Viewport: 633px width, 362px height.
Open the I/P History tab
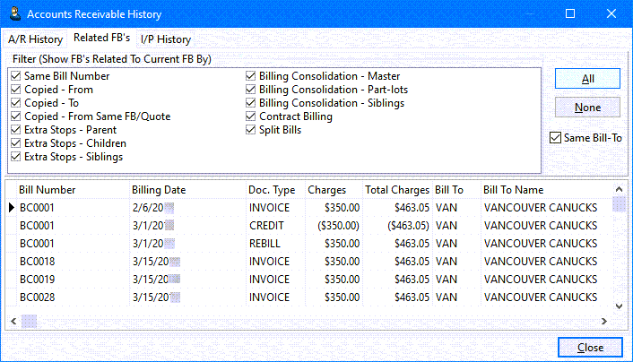pos(165,39)
